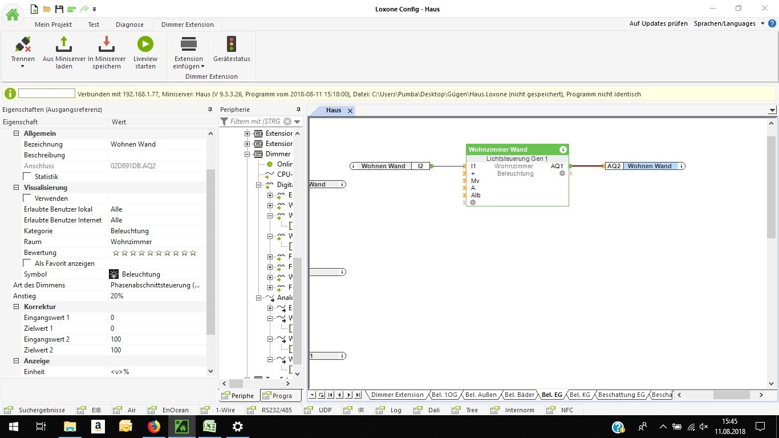Click the Bezeichnung value field Wohnen Wand
This screenshot has height=438, width=779.
tap(157, 144)
